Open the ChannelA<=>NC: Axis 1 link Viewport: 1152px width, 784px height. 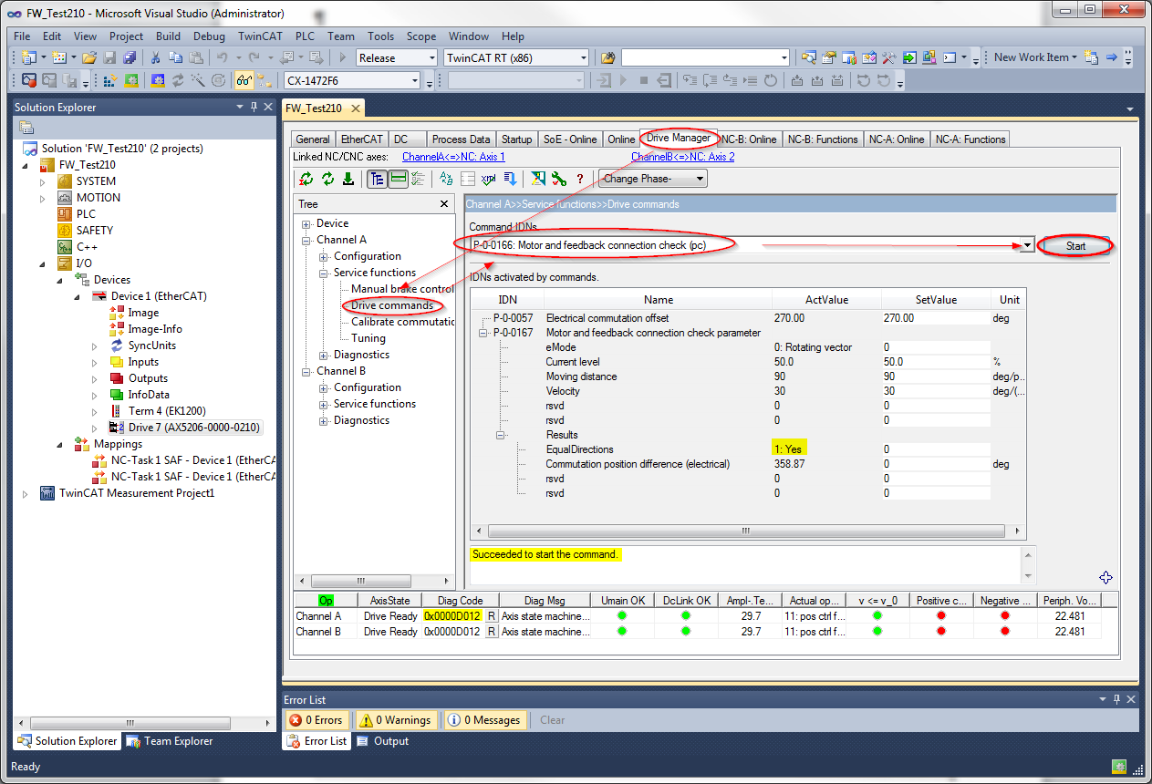pos(453,157)
